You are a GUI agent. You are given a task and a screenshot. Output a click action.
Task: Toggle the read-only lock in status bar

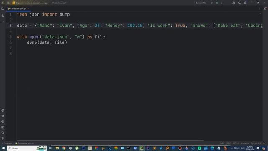point(265,143)
